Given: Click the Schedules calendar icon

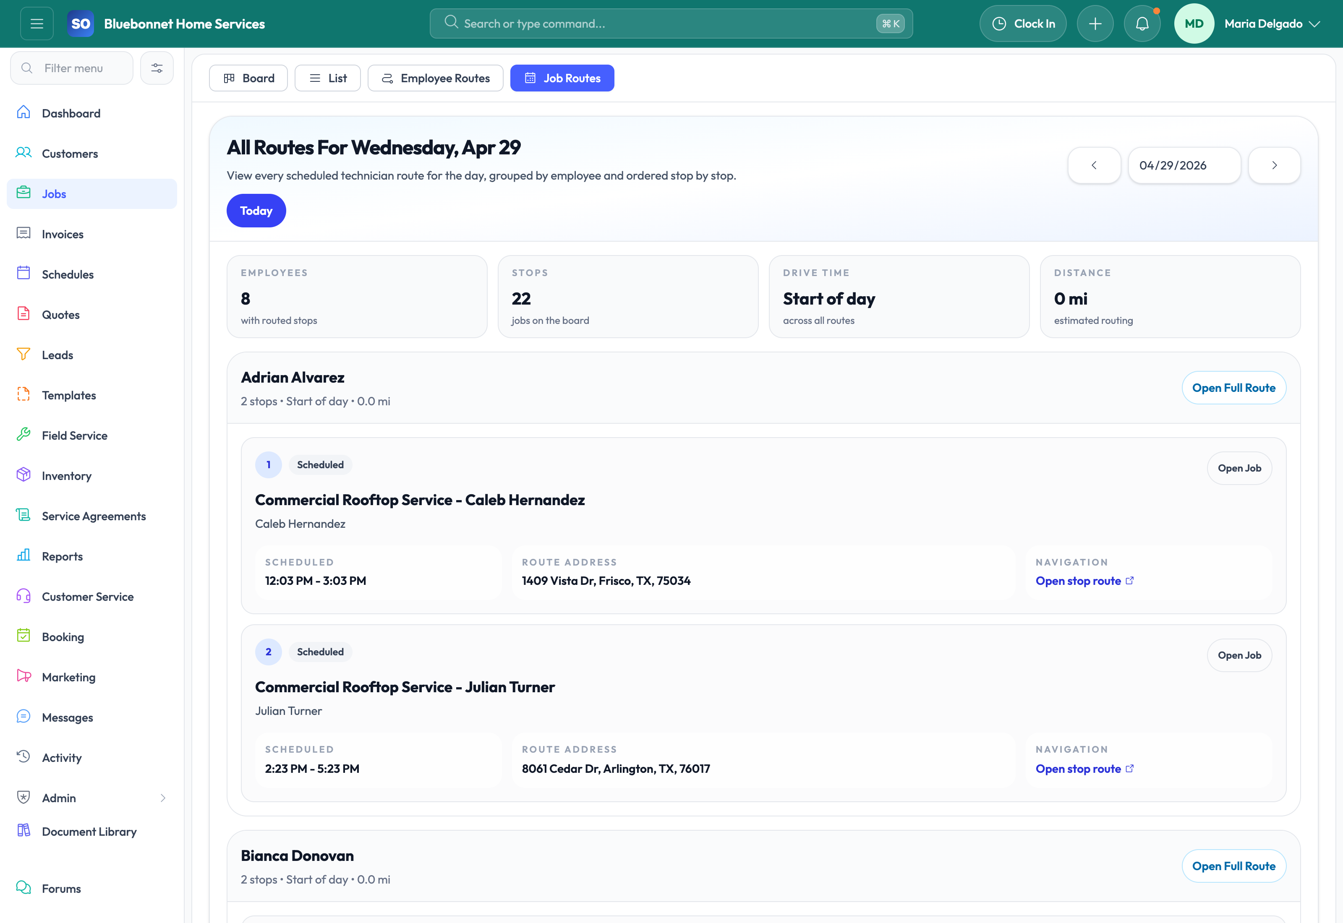Looking at the screenshot, I should (x=24, y=273).
